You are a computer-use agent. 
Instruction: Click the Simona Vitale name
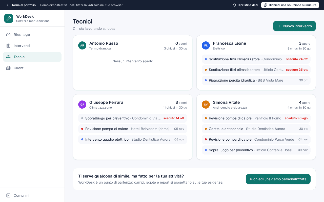coord(226,102)
